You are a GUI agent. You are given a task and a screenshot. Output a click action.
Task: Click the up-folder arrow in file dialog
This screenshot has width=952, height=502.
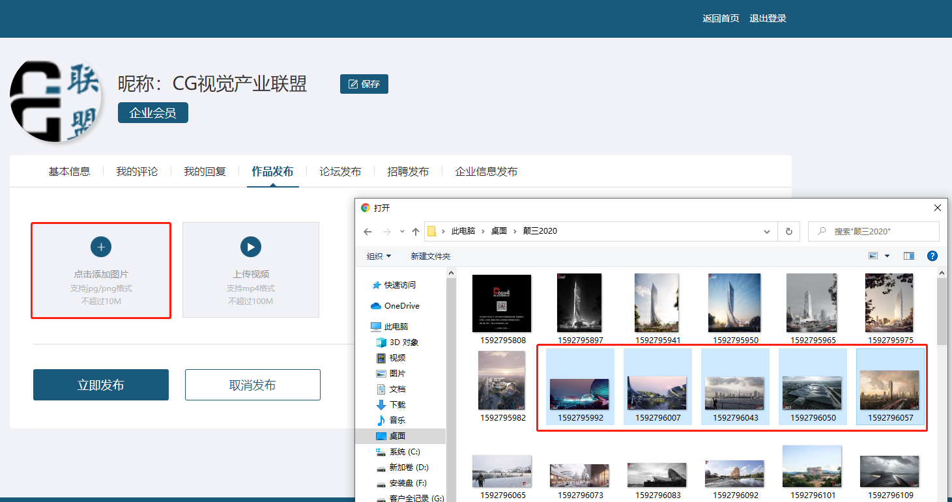415,231
